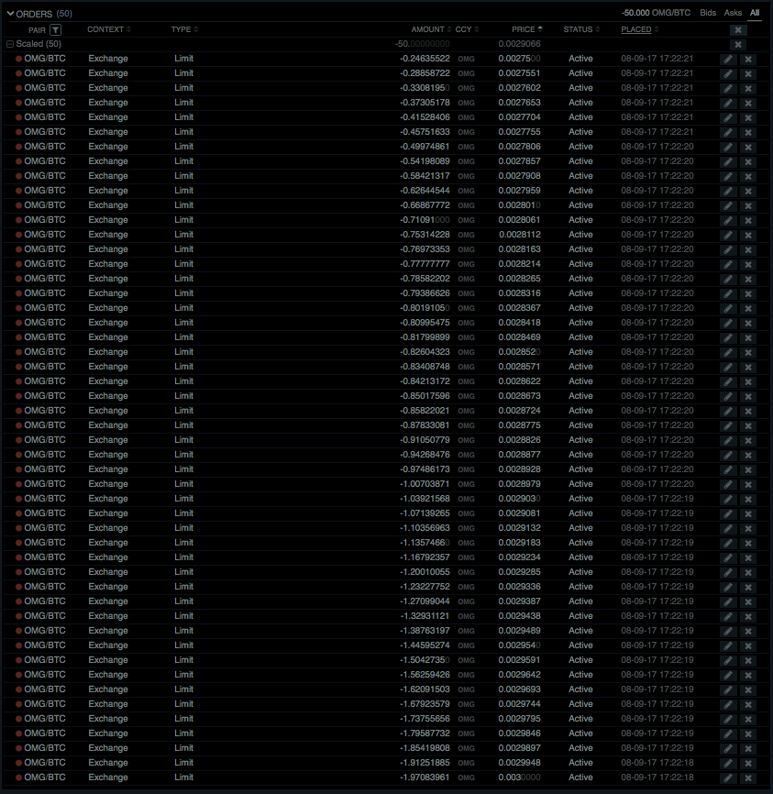
Task: Cancel order priced 0.0027551
Action: tap(747, 74)
